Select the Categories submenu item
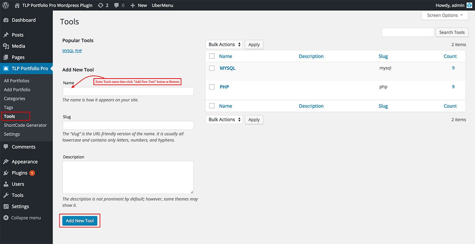475x244 pixels. (x=15, y=99)
